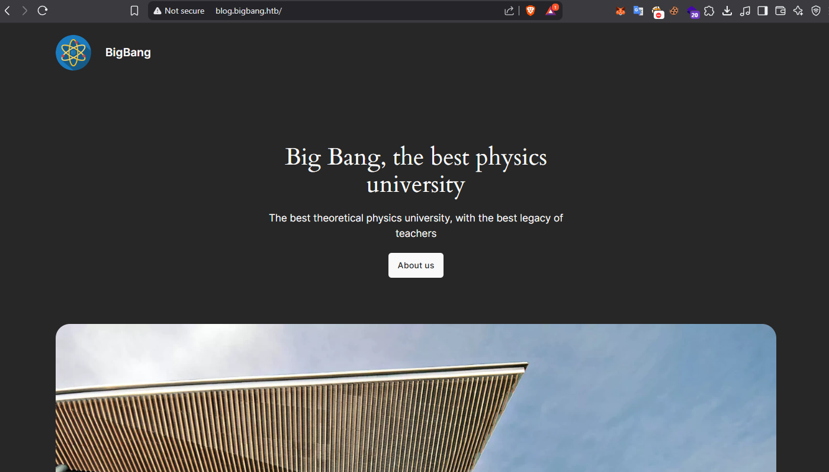
Task: Open the extensions puzzle-piece menu
Action: pos(709,10)
